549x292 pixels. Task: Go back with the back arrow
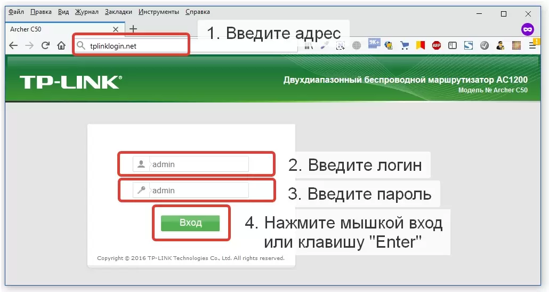tap(13, 45)
